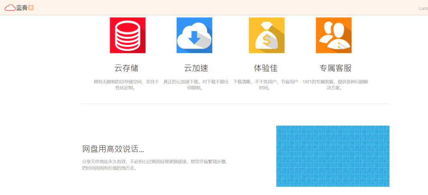Click the 蓝奏 logo text in header

tap(22, 8)
